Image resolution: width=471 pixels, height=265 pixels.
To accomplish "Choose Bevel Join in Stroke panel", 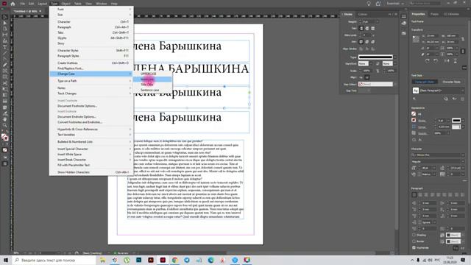I will [373, 42].
